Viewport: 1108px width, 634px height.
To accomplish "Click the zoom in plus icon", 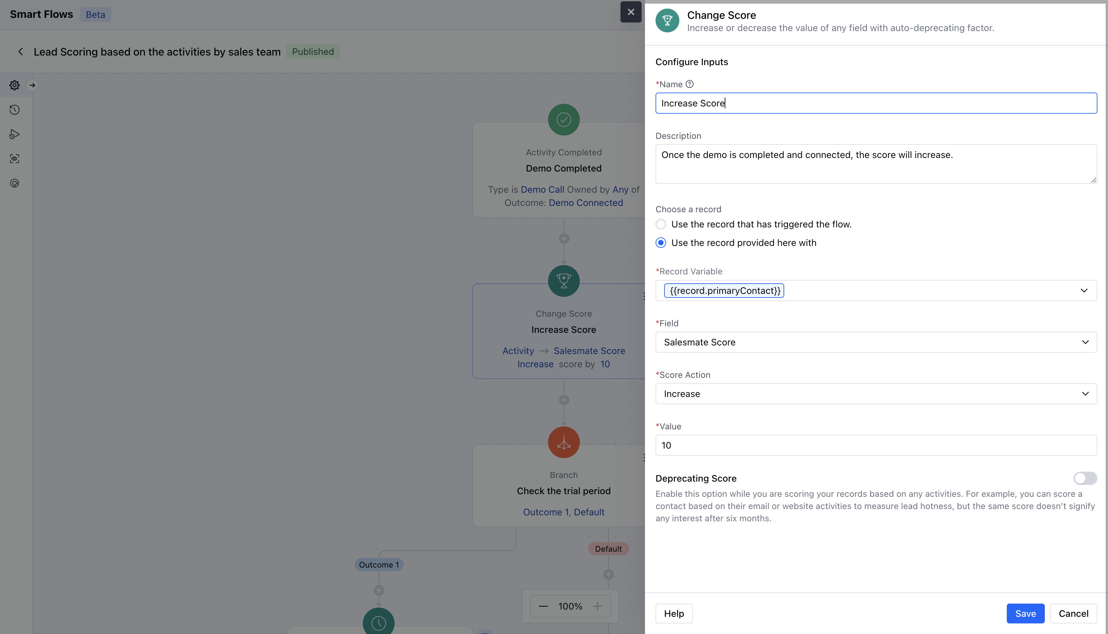I will [x=597, y=606].
